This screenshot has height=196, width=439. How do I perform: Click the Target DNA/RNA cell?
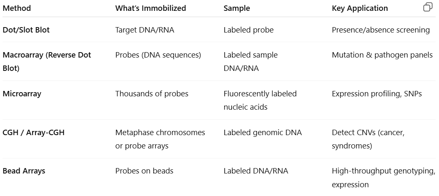pyautogui.click(x=145, y=30)
